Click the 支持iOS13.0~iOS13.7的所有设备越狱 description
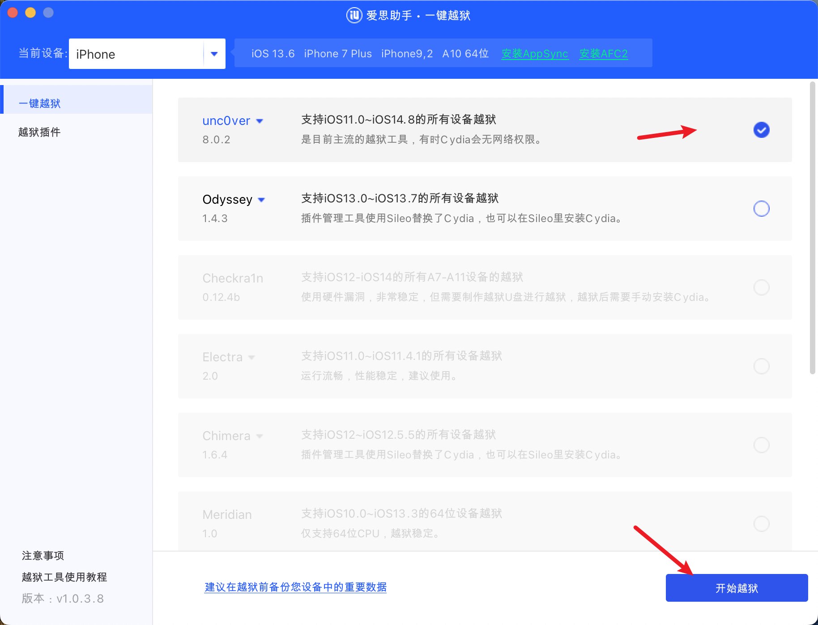The width and height of the screenshot is (818, 625). click(x=400, y=198)
